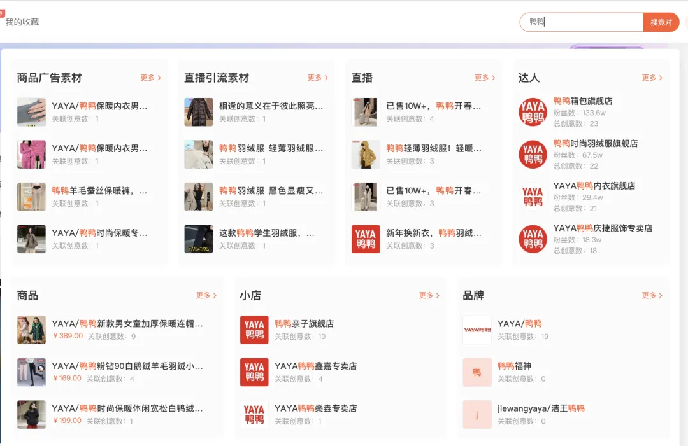Open title 这款鸭鸭学生羽绒服
688x446 pixels.
point(266,233)
